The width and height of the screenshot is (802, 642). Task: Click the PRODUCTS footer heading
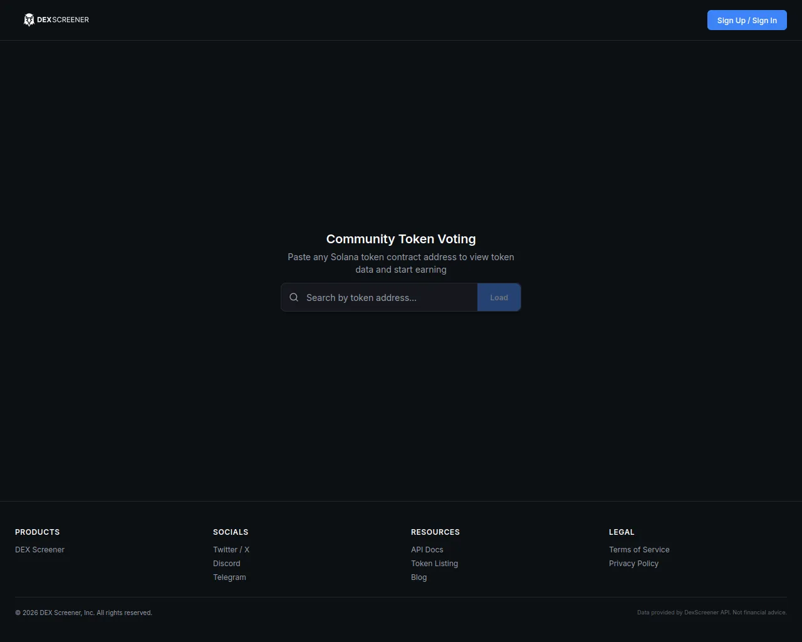[38, 532]
